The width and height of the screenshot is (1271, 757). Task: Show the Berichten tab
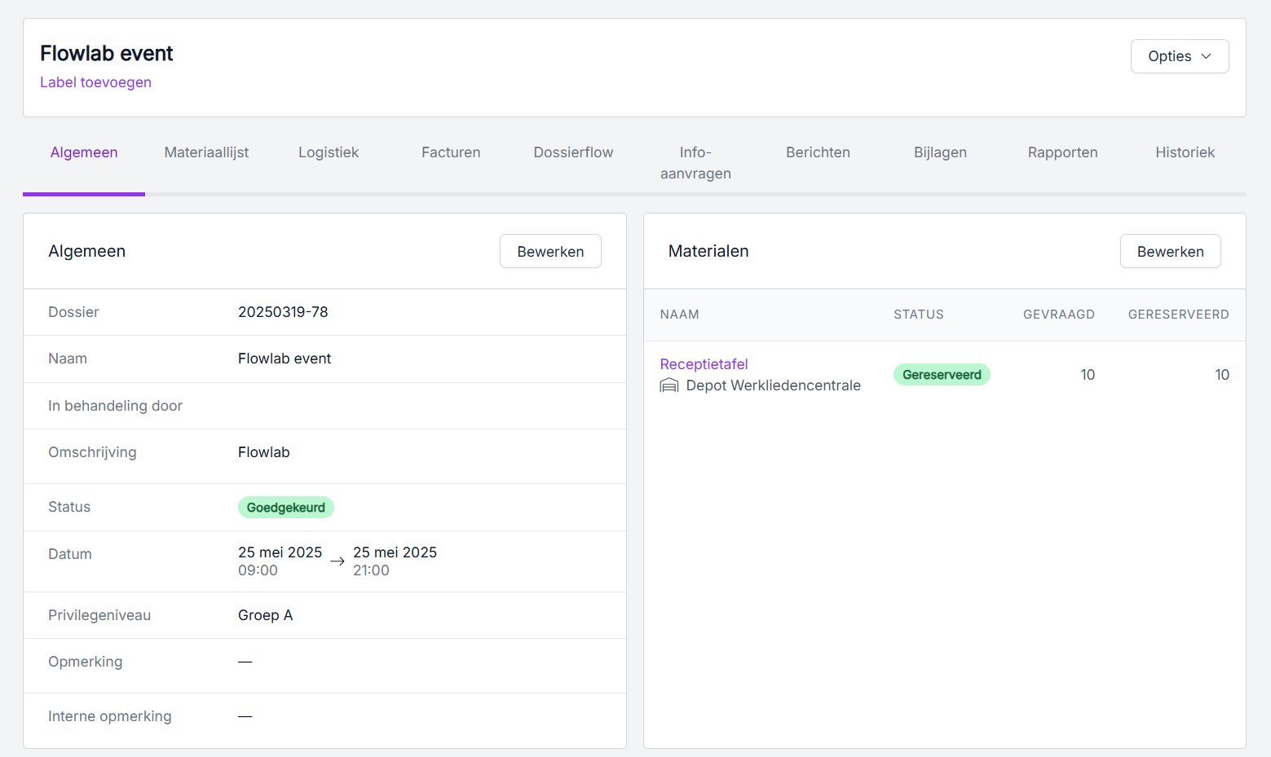point(818,152)
